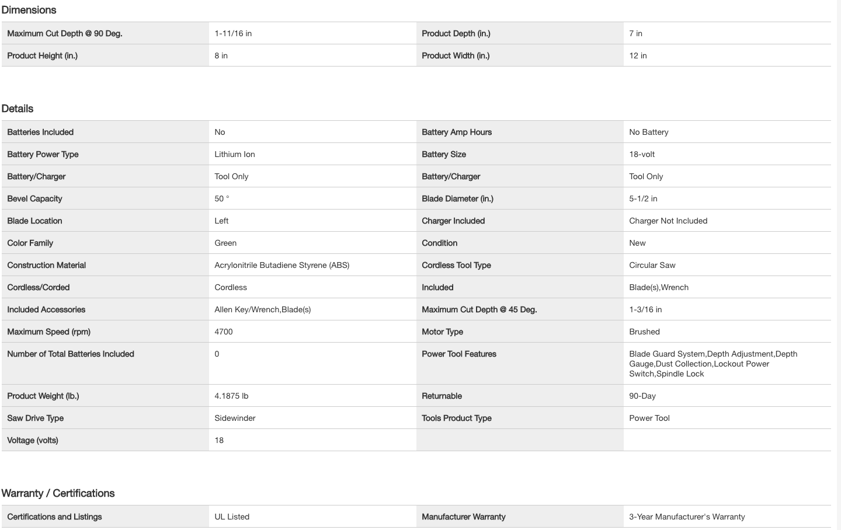This screenshot has width=841, height=530.
Task: Click the Power Tool Features label
Action: (x=459, y=354)
